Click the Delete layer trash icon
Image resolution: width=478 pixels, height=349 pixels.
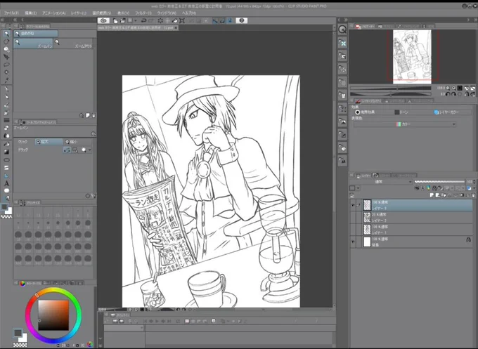pos(473,195)
